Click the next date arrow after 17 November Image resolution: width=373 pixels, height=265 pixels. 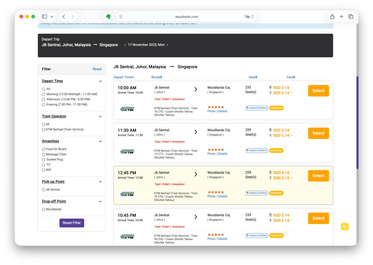tap(168, 45)
